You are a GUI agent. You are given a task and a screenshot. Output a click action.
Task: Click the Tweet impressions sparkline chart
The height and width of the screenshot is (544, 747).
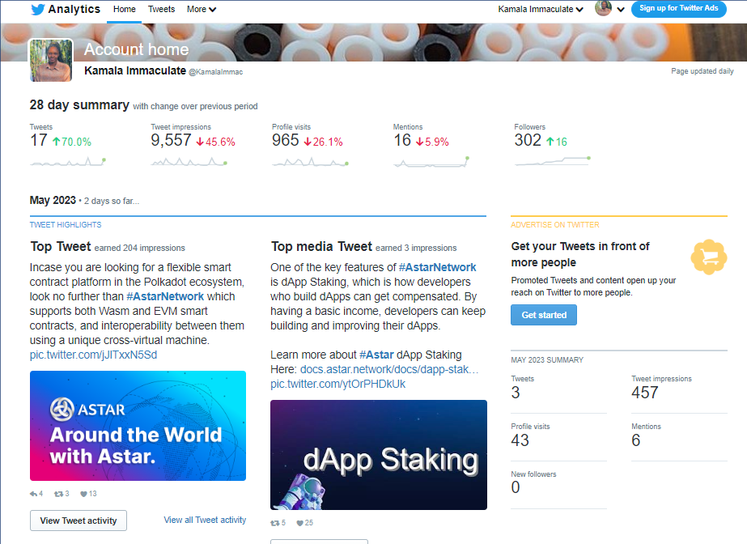(x=188, y=161)
